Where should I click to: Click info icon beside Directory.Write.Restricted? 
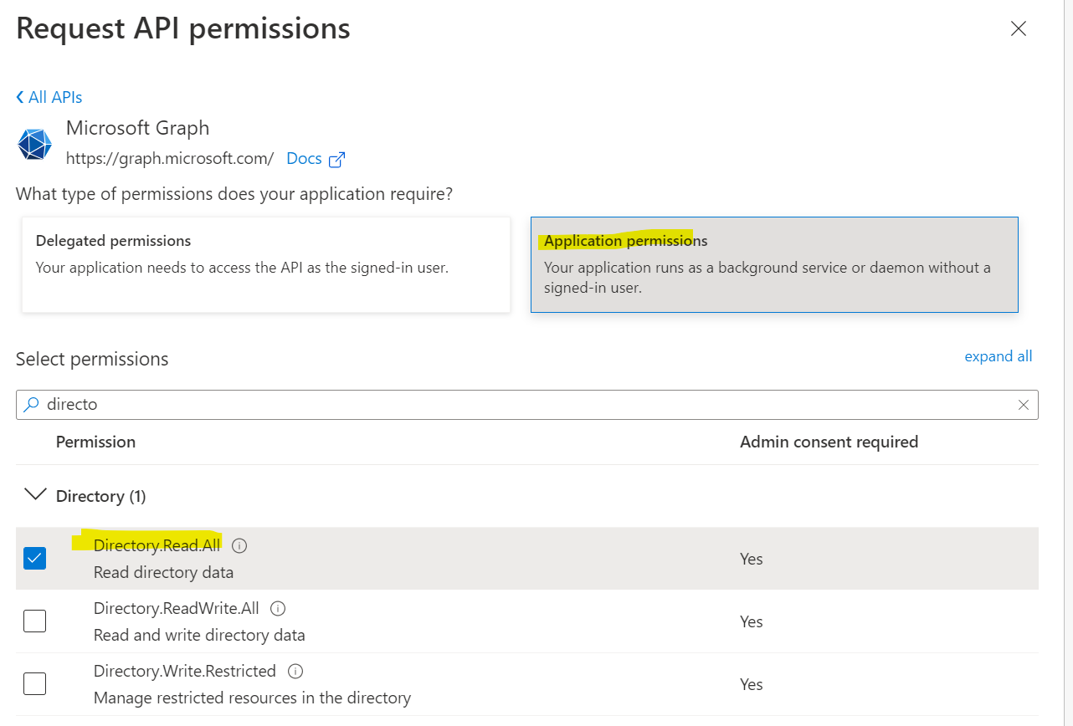tap(295, 671)
